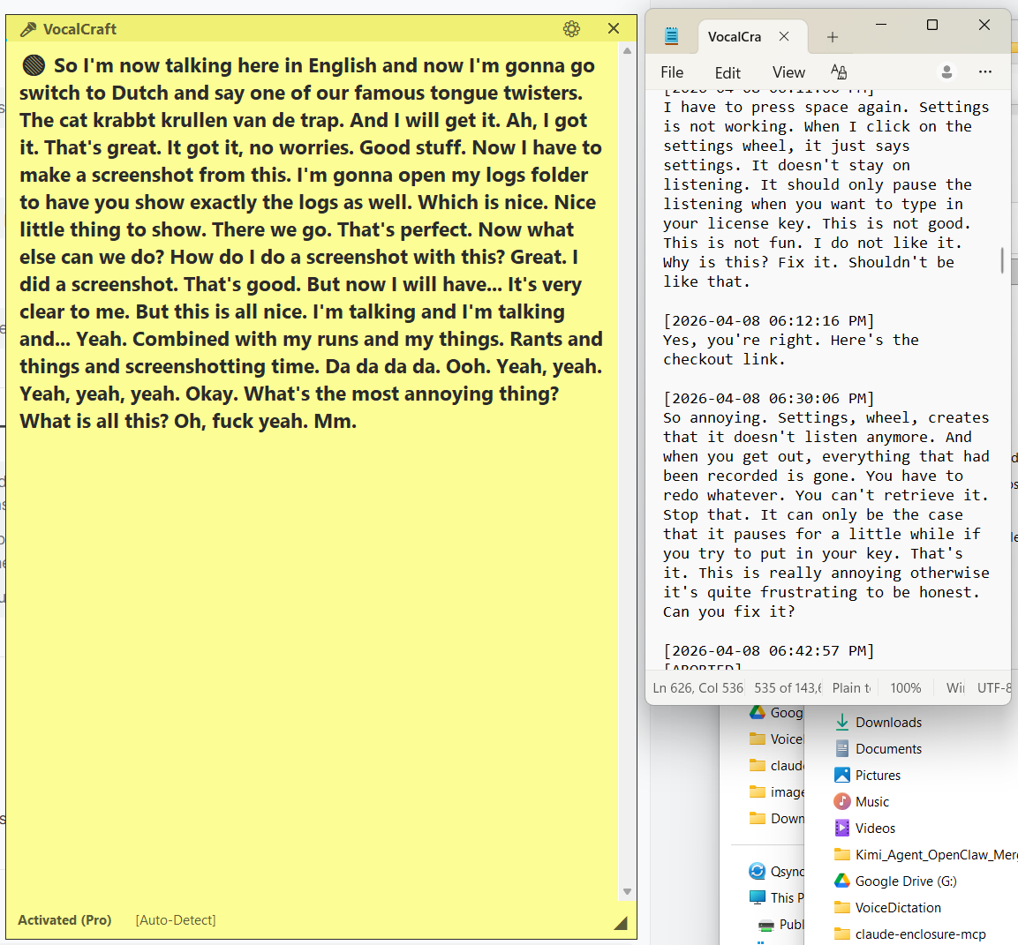Click the globe language icon before the transcript
The width and height of the screenshot is (1018, 945).
coord(33,65)
